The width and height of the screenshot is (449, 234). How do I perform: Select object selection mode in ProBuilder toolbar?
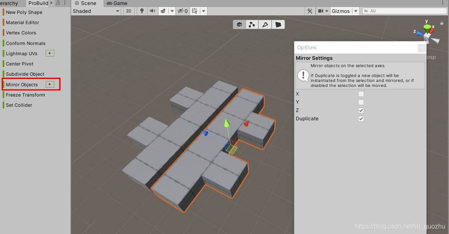click(240, 24)
